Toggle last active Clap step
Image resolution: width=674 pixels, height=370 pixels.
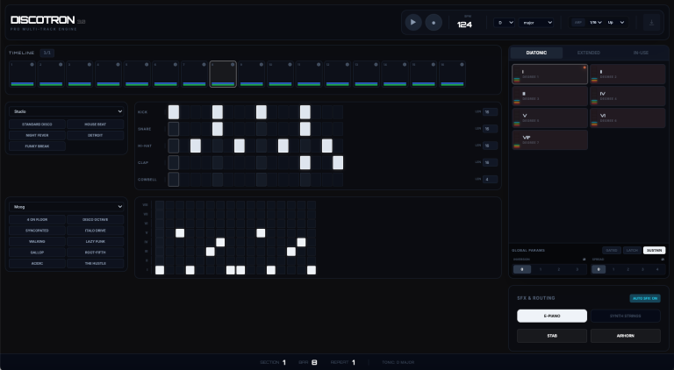point(338,163)
